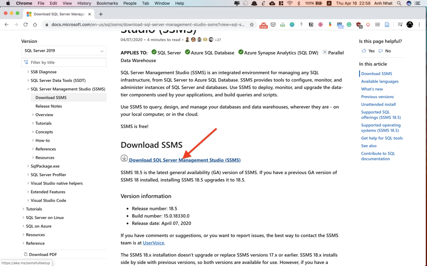427x266 pixels.
Task: Open the uBlock Origin shield extension
Action: pyautogui.click(x=359, y=25)
